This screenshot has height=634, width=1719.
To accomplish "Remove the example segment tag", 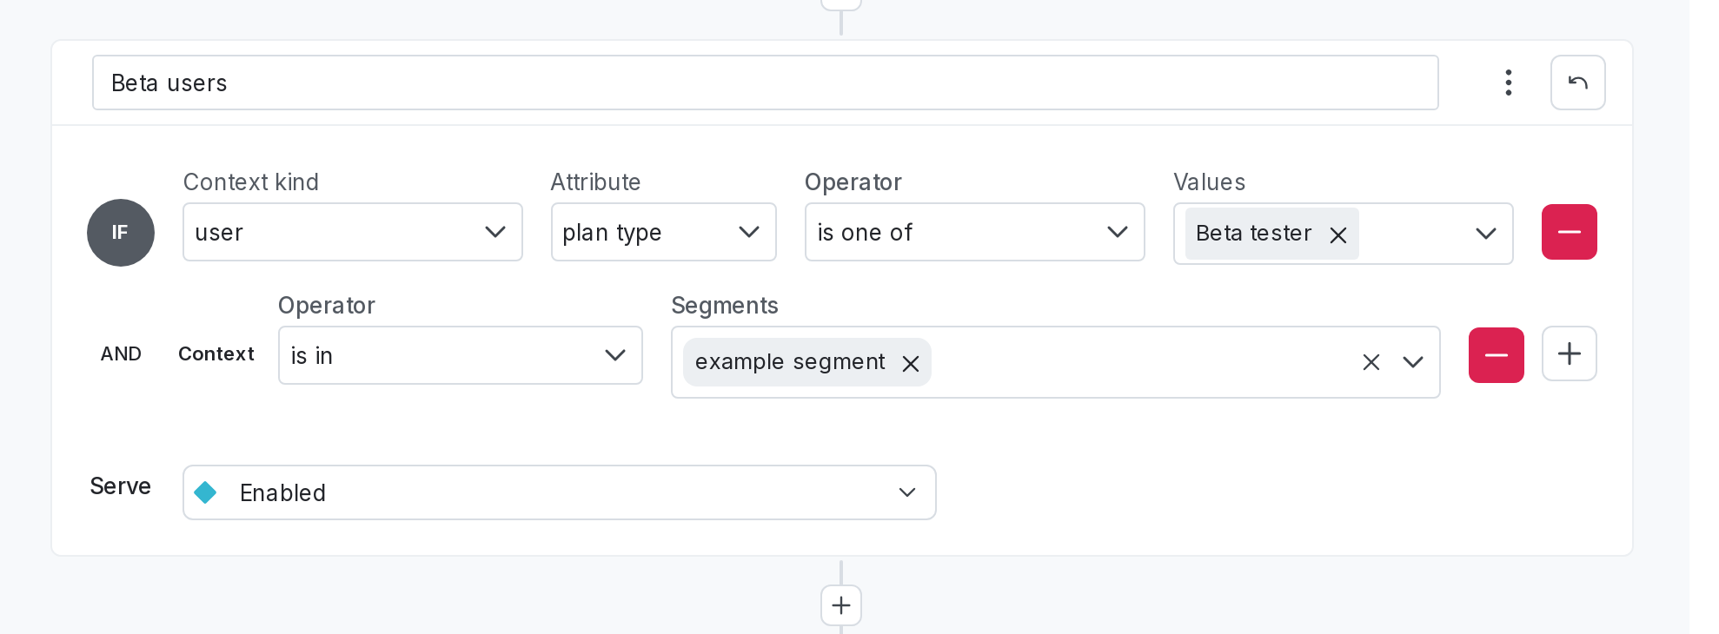I will click(x=911, y=363).
